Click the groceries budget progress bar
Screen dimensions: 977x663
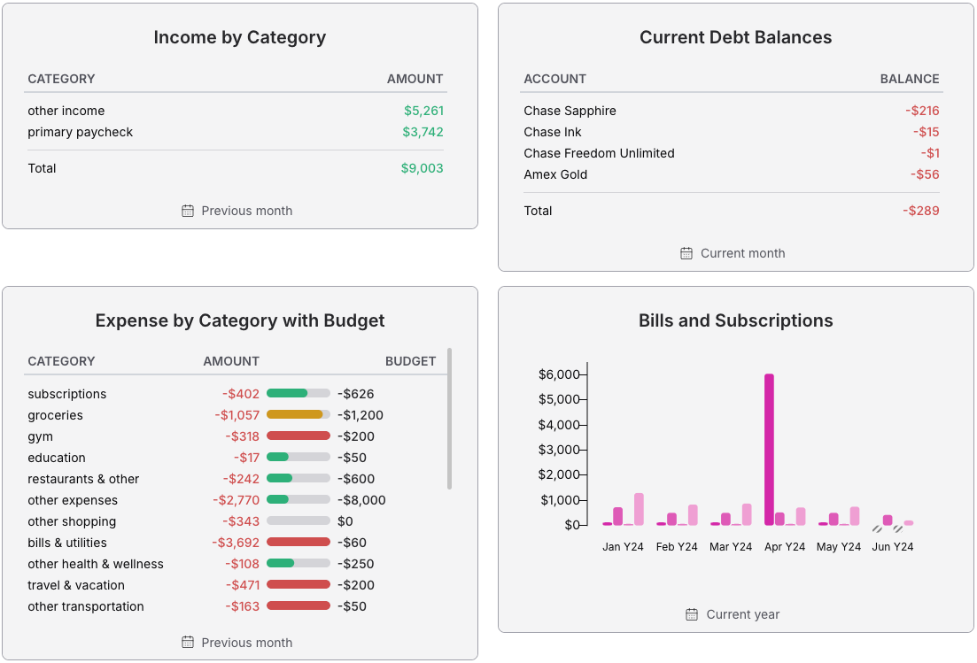(298, 415)
